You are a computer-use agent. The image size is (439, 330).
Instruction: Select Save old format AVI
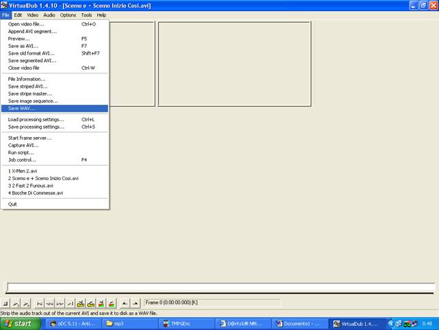coord(55,53)
